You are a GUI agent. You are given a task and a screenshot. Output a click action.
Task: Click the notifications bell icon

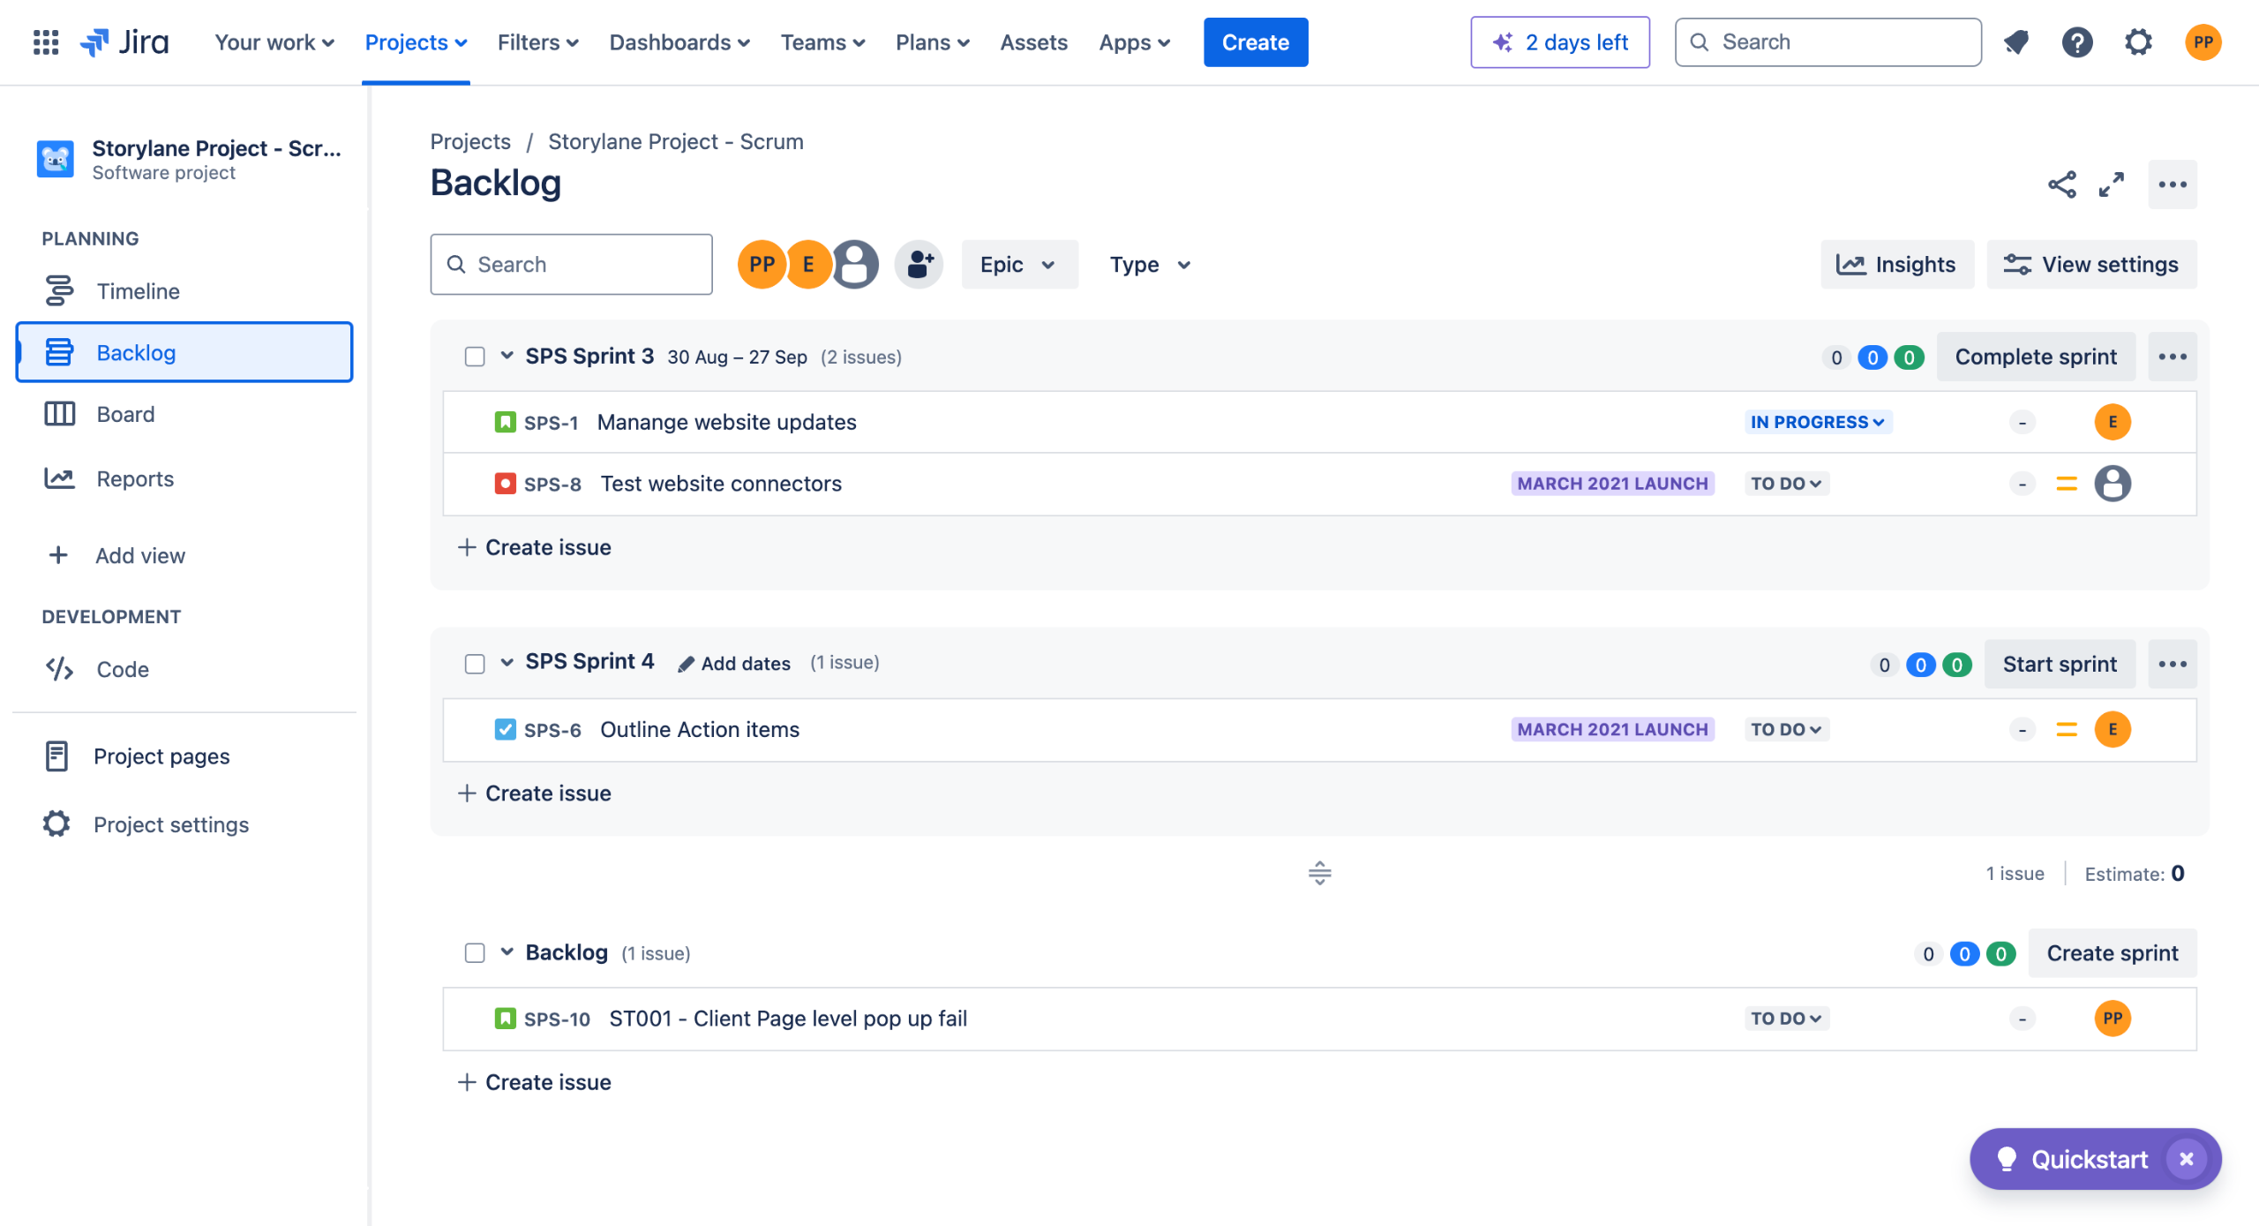pos(2015,41)
